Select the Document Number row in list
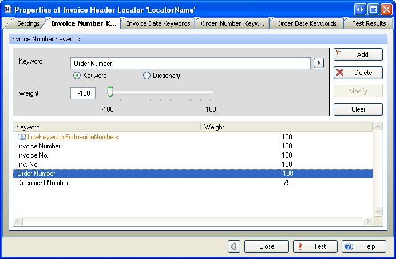 click(43, 183)
